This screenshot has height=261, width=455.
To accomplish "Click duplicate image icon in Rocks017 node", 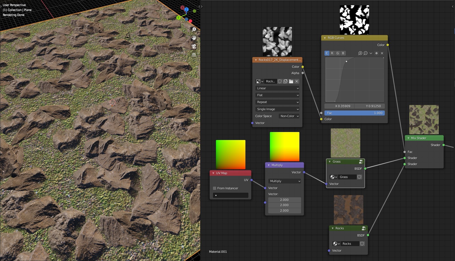I will pyautogui.click(x=285, y=81).
